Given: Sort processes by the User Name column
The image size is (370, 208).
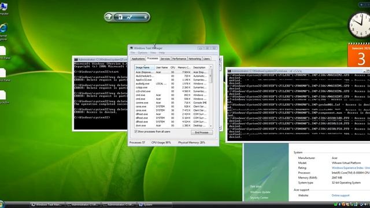Looking at the screenshot, I should pos(162,68).
